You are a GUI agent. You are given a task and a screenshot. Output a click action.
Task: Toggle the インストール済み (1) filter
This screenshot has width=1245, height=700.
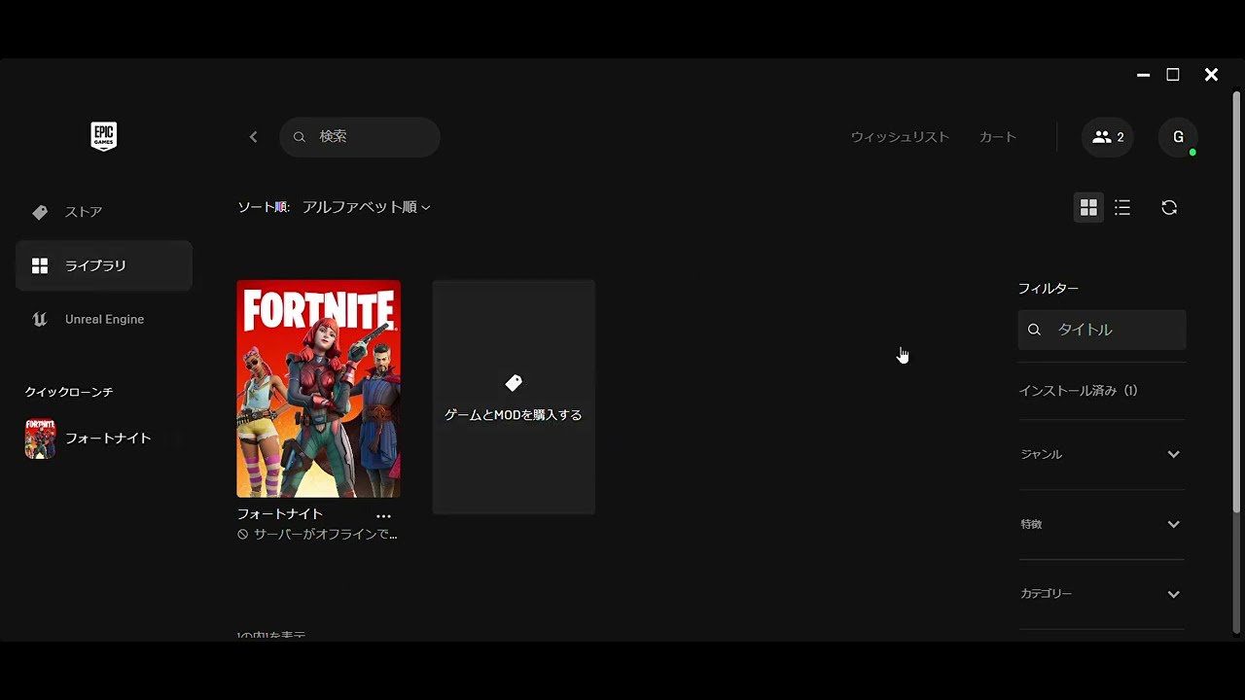coord(1078,391)
